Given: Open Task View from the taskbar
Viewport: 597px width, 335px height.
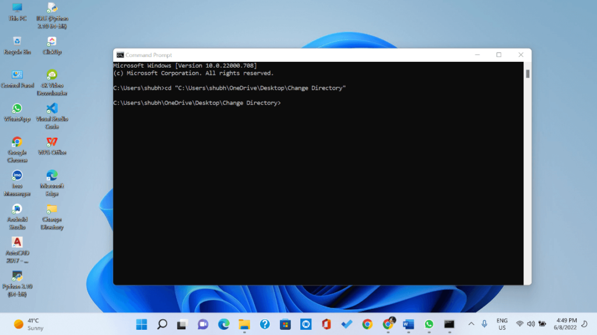Looking at the screenshot, I should click(182, 325).
